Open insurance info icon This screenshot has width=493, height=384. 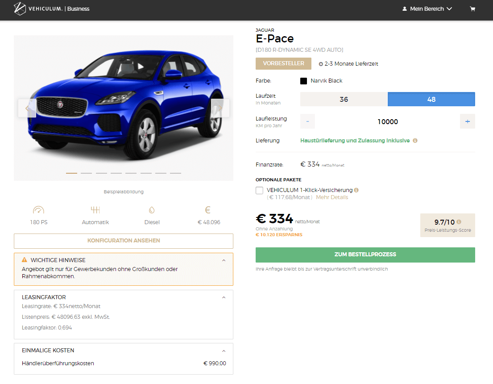point(356,190)
